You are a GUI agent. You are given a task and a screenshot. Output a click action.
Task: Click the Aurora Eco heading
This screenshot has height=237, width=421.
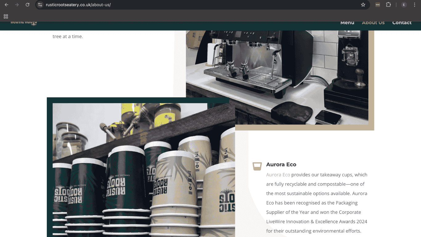coord(281,164)
